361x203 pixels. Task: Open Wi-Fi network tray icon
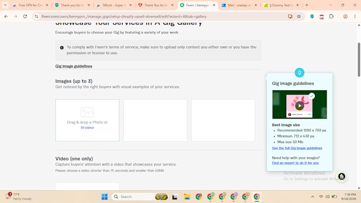(321, 197)
